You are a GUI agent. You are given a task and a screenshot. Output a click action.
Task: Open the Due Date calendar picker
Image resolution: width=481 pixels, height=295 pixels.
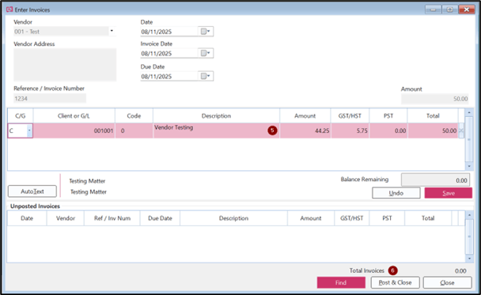[205, 76]
